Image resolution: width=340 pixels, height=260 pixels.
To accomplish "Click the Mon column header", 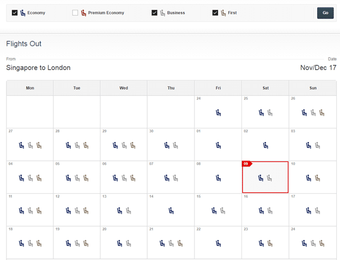I will (x=30, y=88).
